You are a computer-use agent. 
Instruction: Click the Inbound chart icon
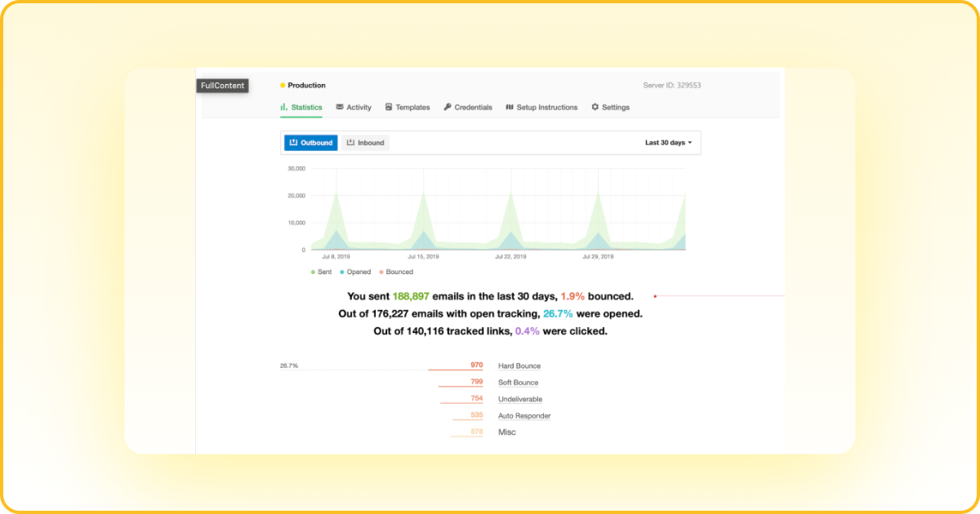point(350,142)
